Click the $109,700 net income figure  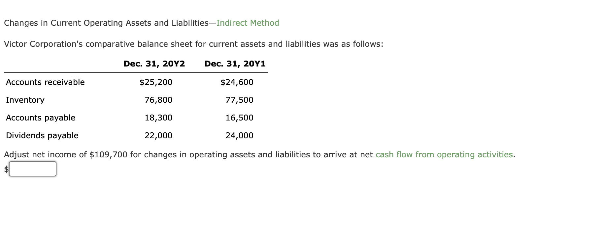click(107, 154)
